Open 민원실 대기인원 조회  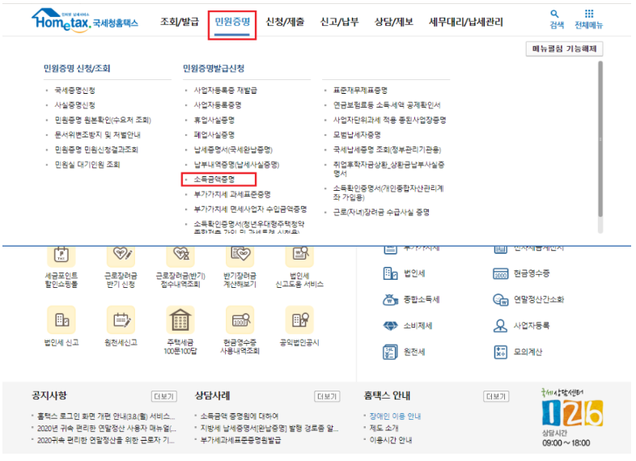pyautogui.click(x=87, y=164)
